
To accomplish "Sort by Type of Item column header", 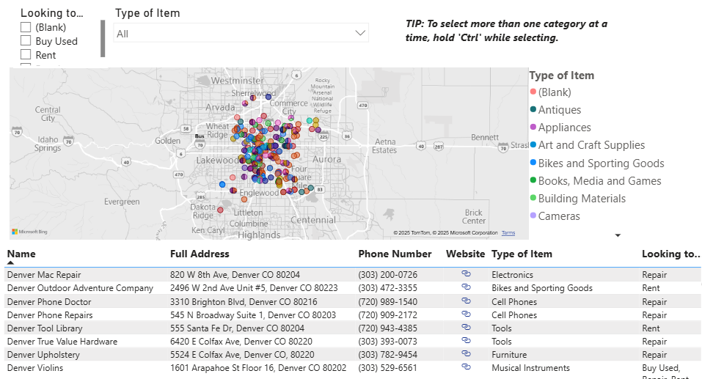I will coord(522,254).
